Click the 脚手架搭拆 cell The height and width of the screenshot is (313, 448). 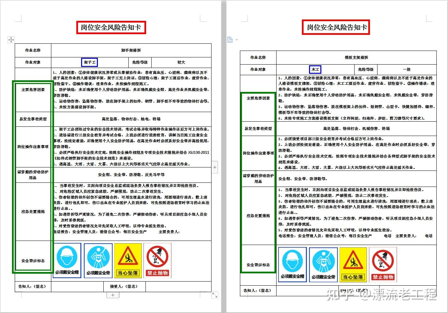[x=131, y=50]
